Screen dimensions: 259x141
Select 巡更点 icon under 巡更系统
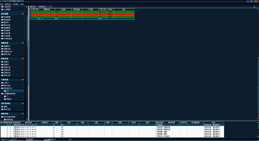tap(2, 62)
